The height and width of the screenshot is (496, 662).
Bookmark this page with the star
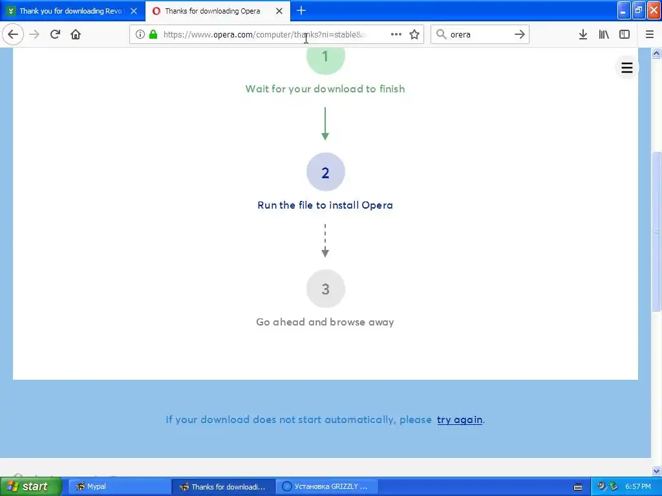coord(414,35)
